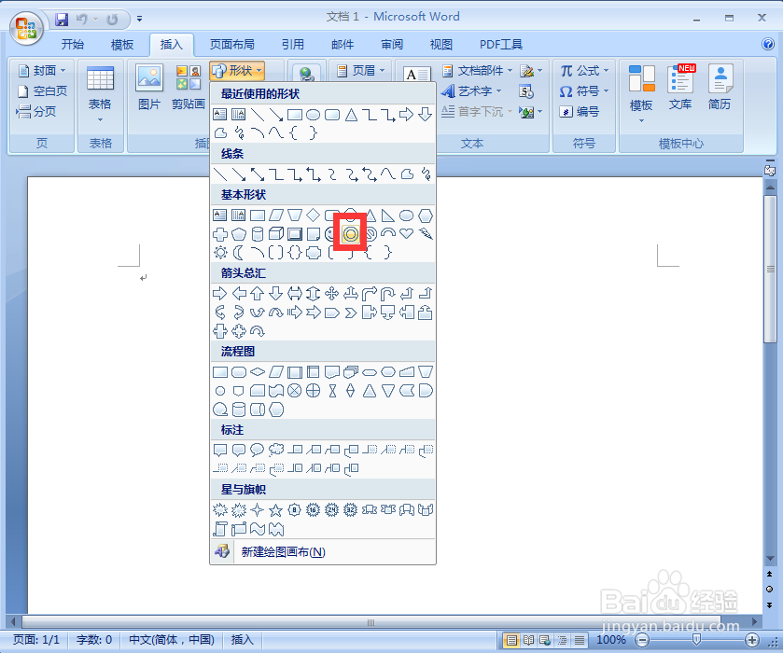Screen dimensions: 783x653
Task: Select the cube shape in Basic Shapes
Action: [x=276, y=233]
